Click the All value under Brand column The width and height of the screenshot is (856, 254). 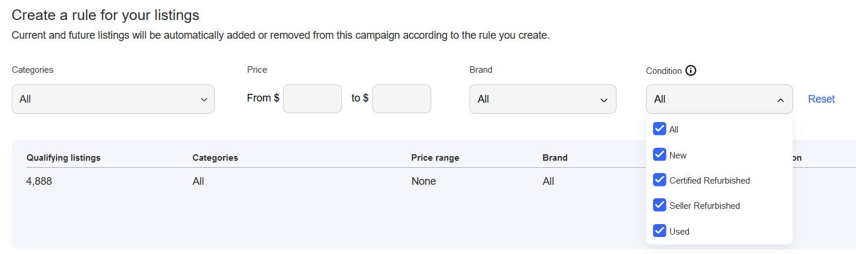tap(548, 181)
